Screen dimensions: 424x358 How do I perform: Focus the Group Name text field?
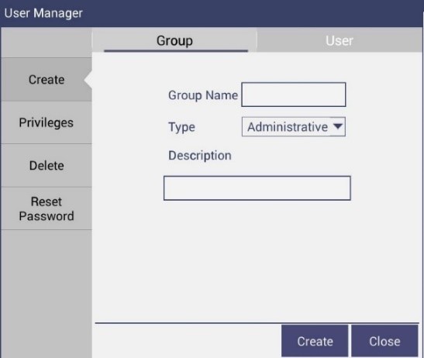[x=294, y=95]
